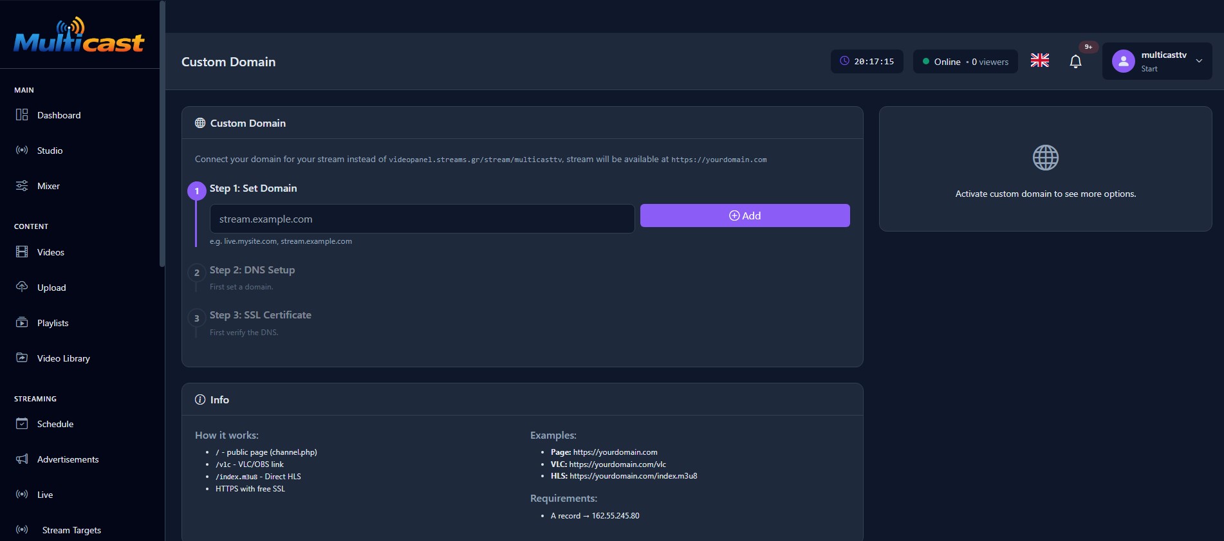Click the Step 1 number circle
Viewport: 1224px width, 541px height.
(196, 191)
